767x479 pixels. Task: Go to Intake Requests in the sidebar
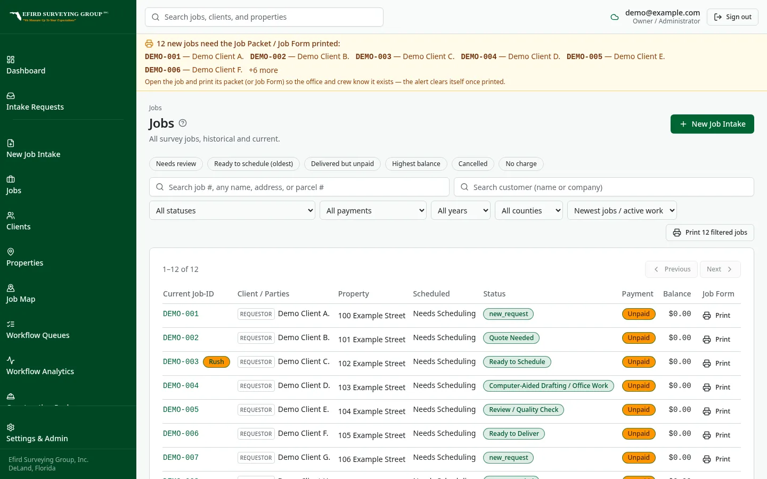click(68, 101)
